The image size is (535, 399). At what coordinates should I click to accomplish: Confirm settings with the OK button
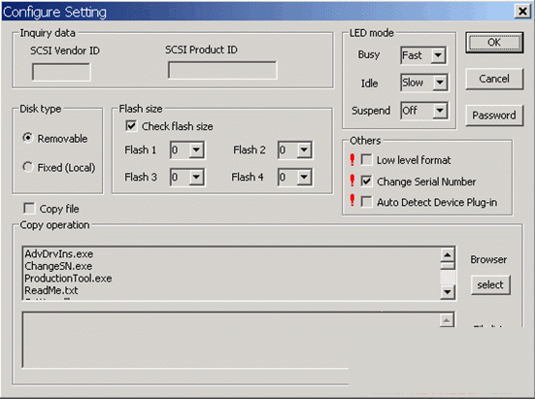coord(494,43)
